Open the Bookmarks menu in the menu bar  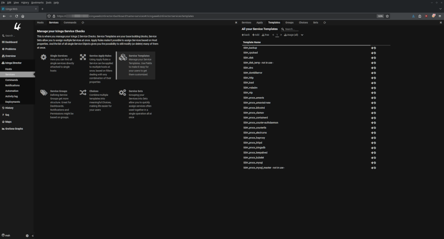pyautogui.click(x=38, y=3)
